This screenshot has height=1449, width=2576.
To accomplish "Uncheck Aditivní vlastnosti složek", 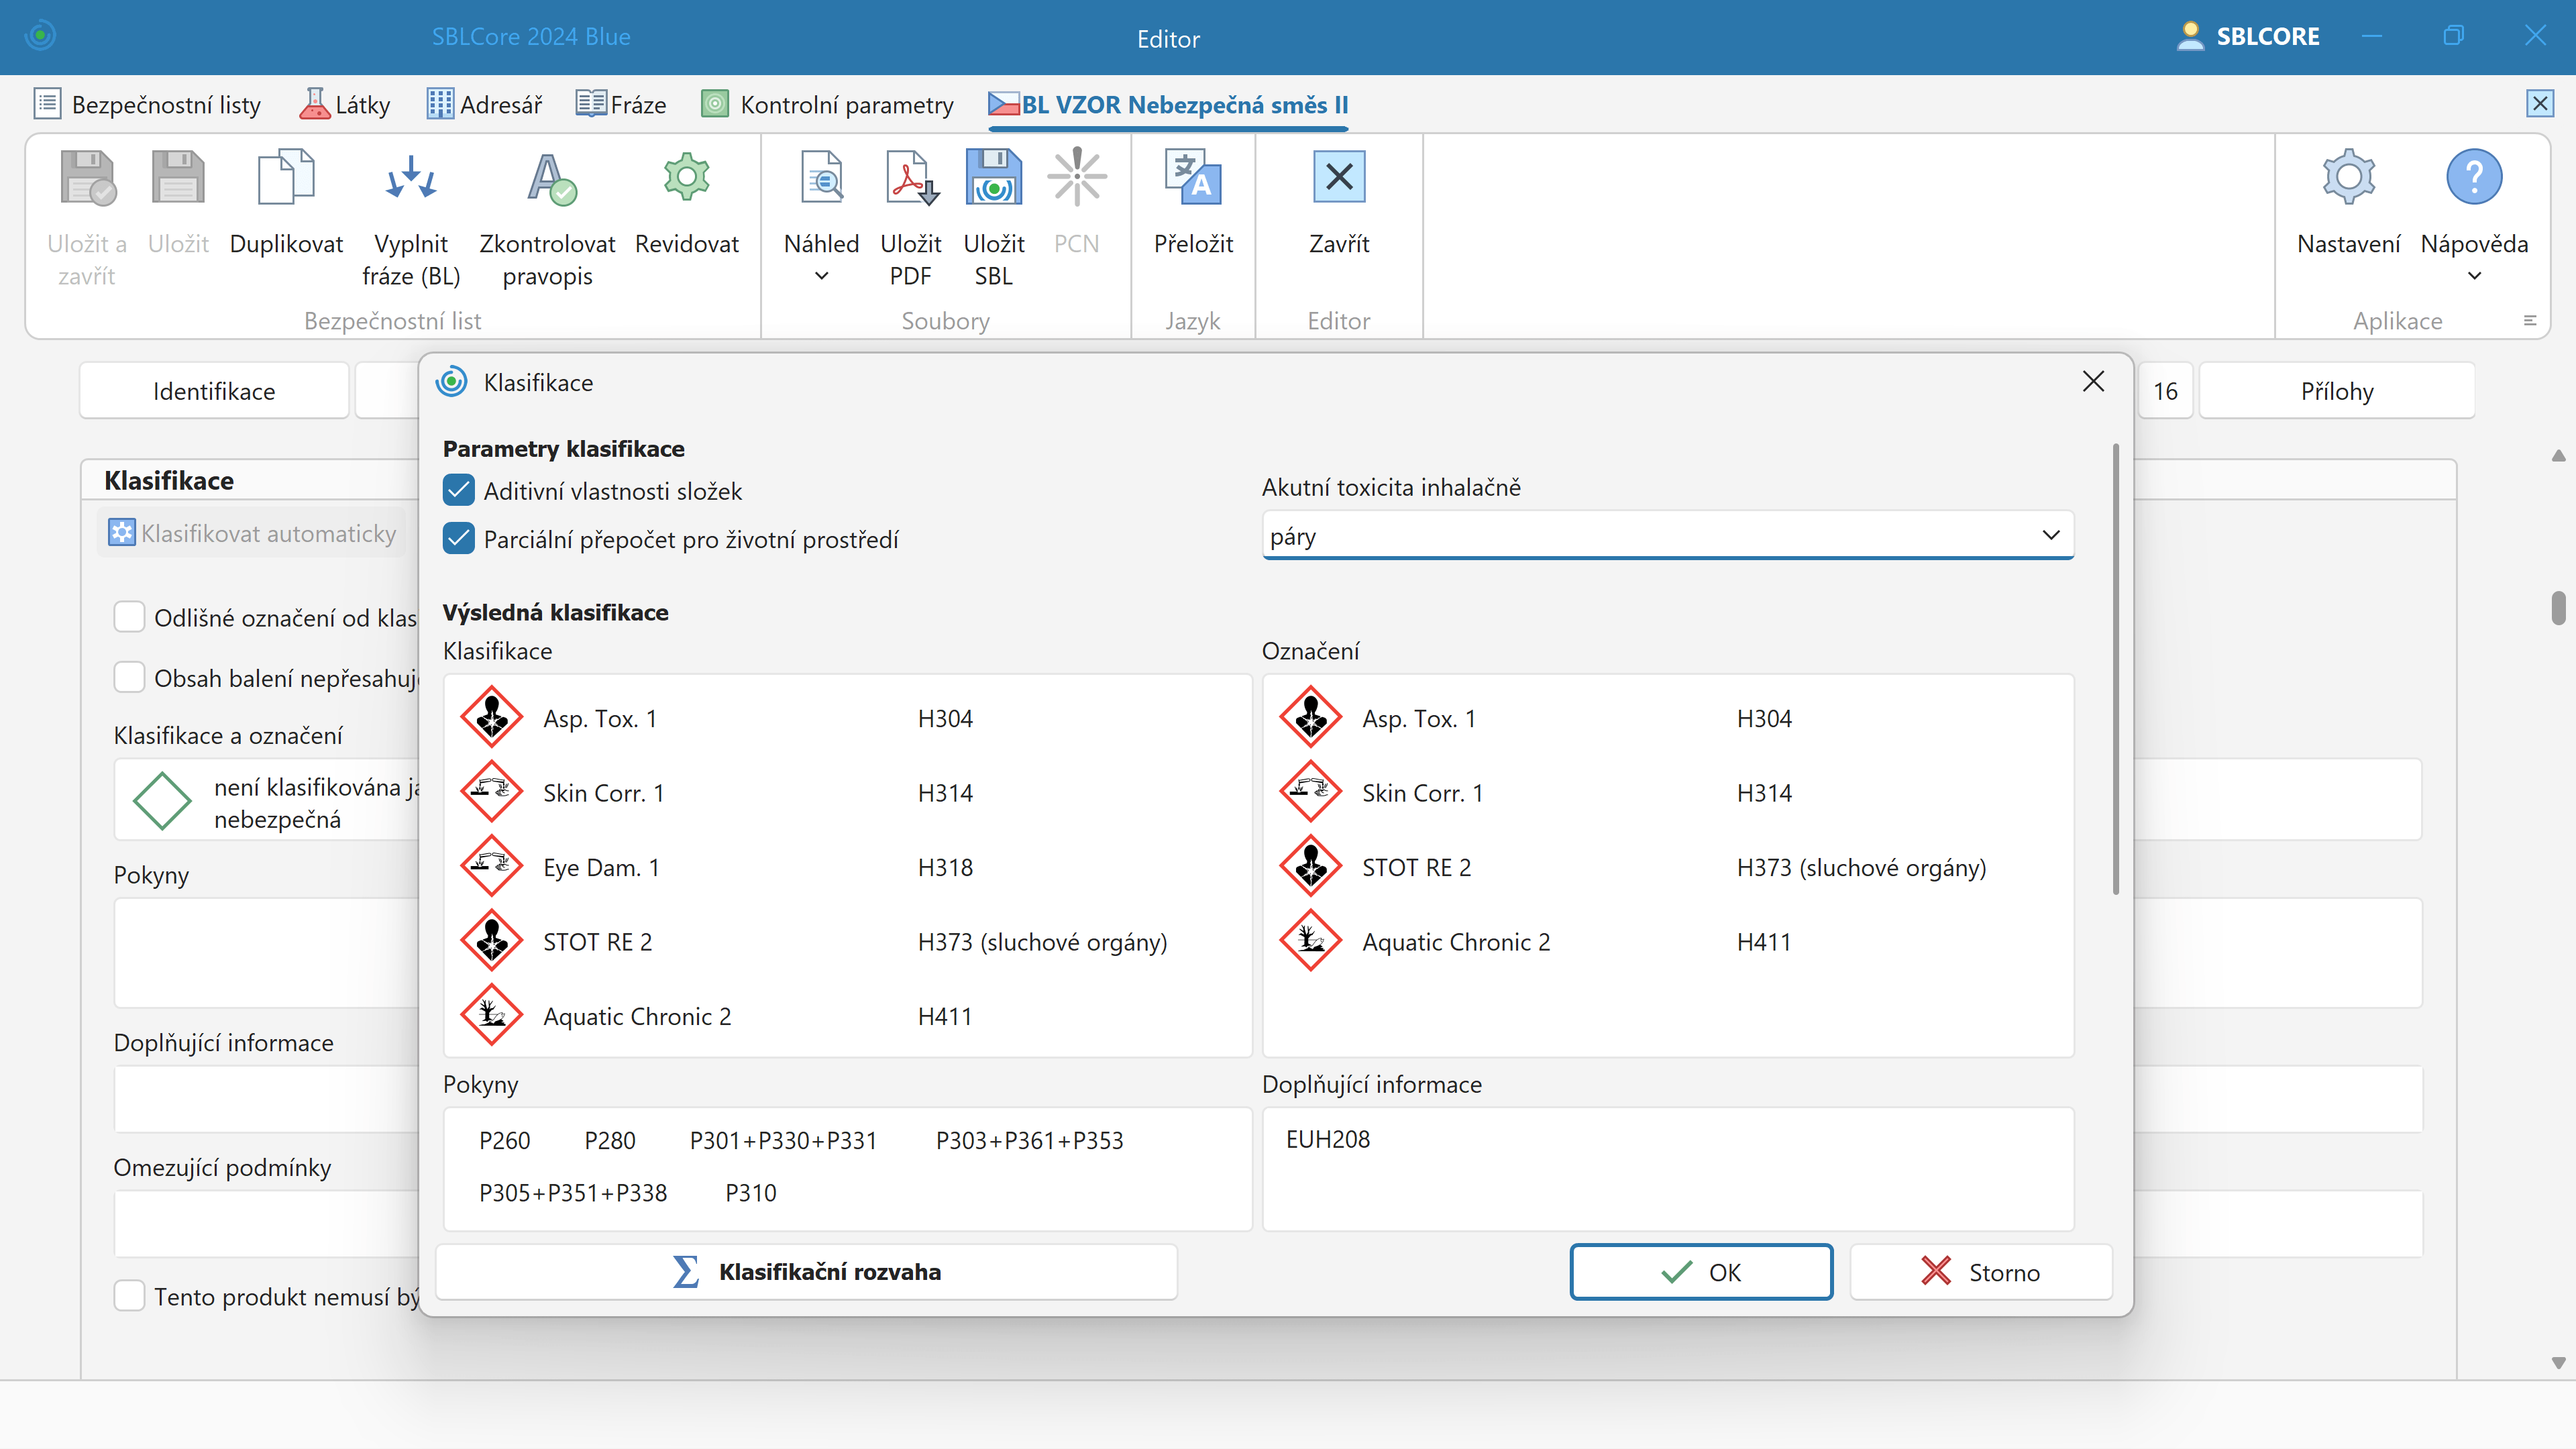I will (x=459, y=491).
